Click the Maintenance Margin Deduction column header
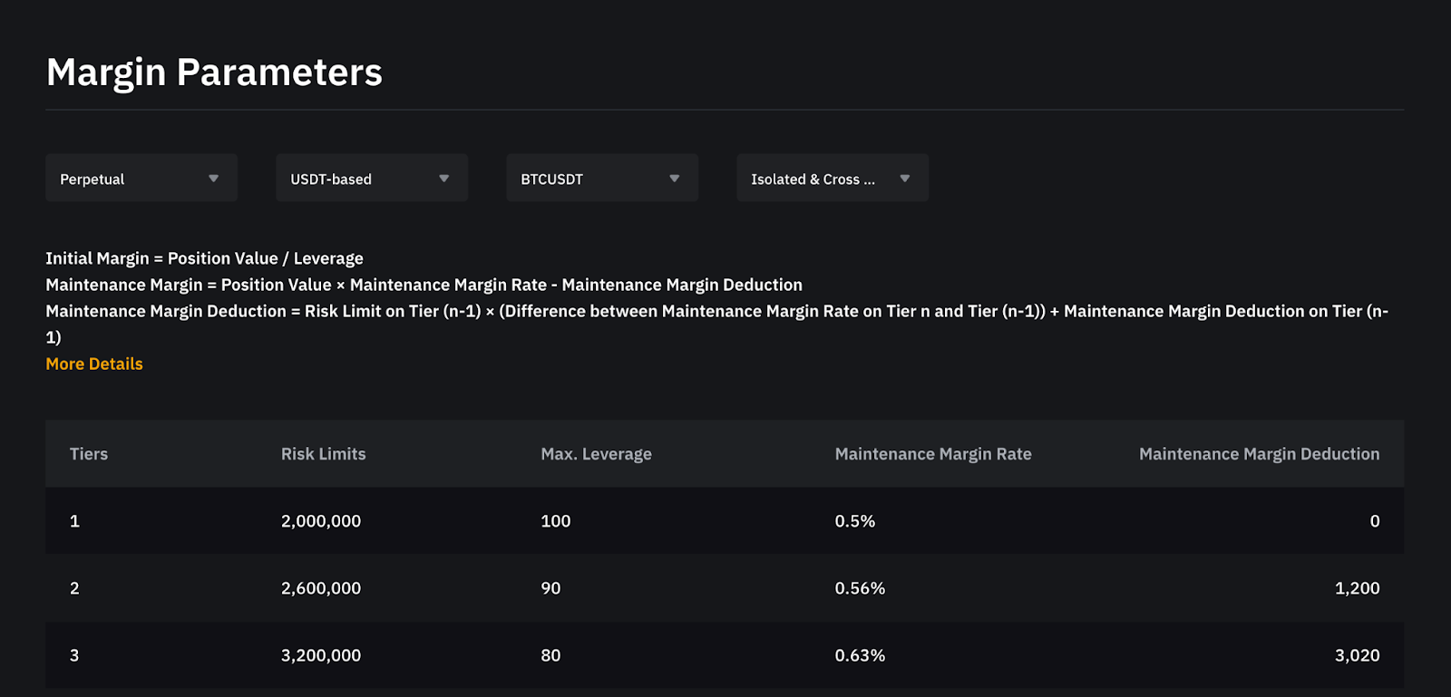Screen dimensions: 1451x697 pyautogui.click(x=1259, y=454)
